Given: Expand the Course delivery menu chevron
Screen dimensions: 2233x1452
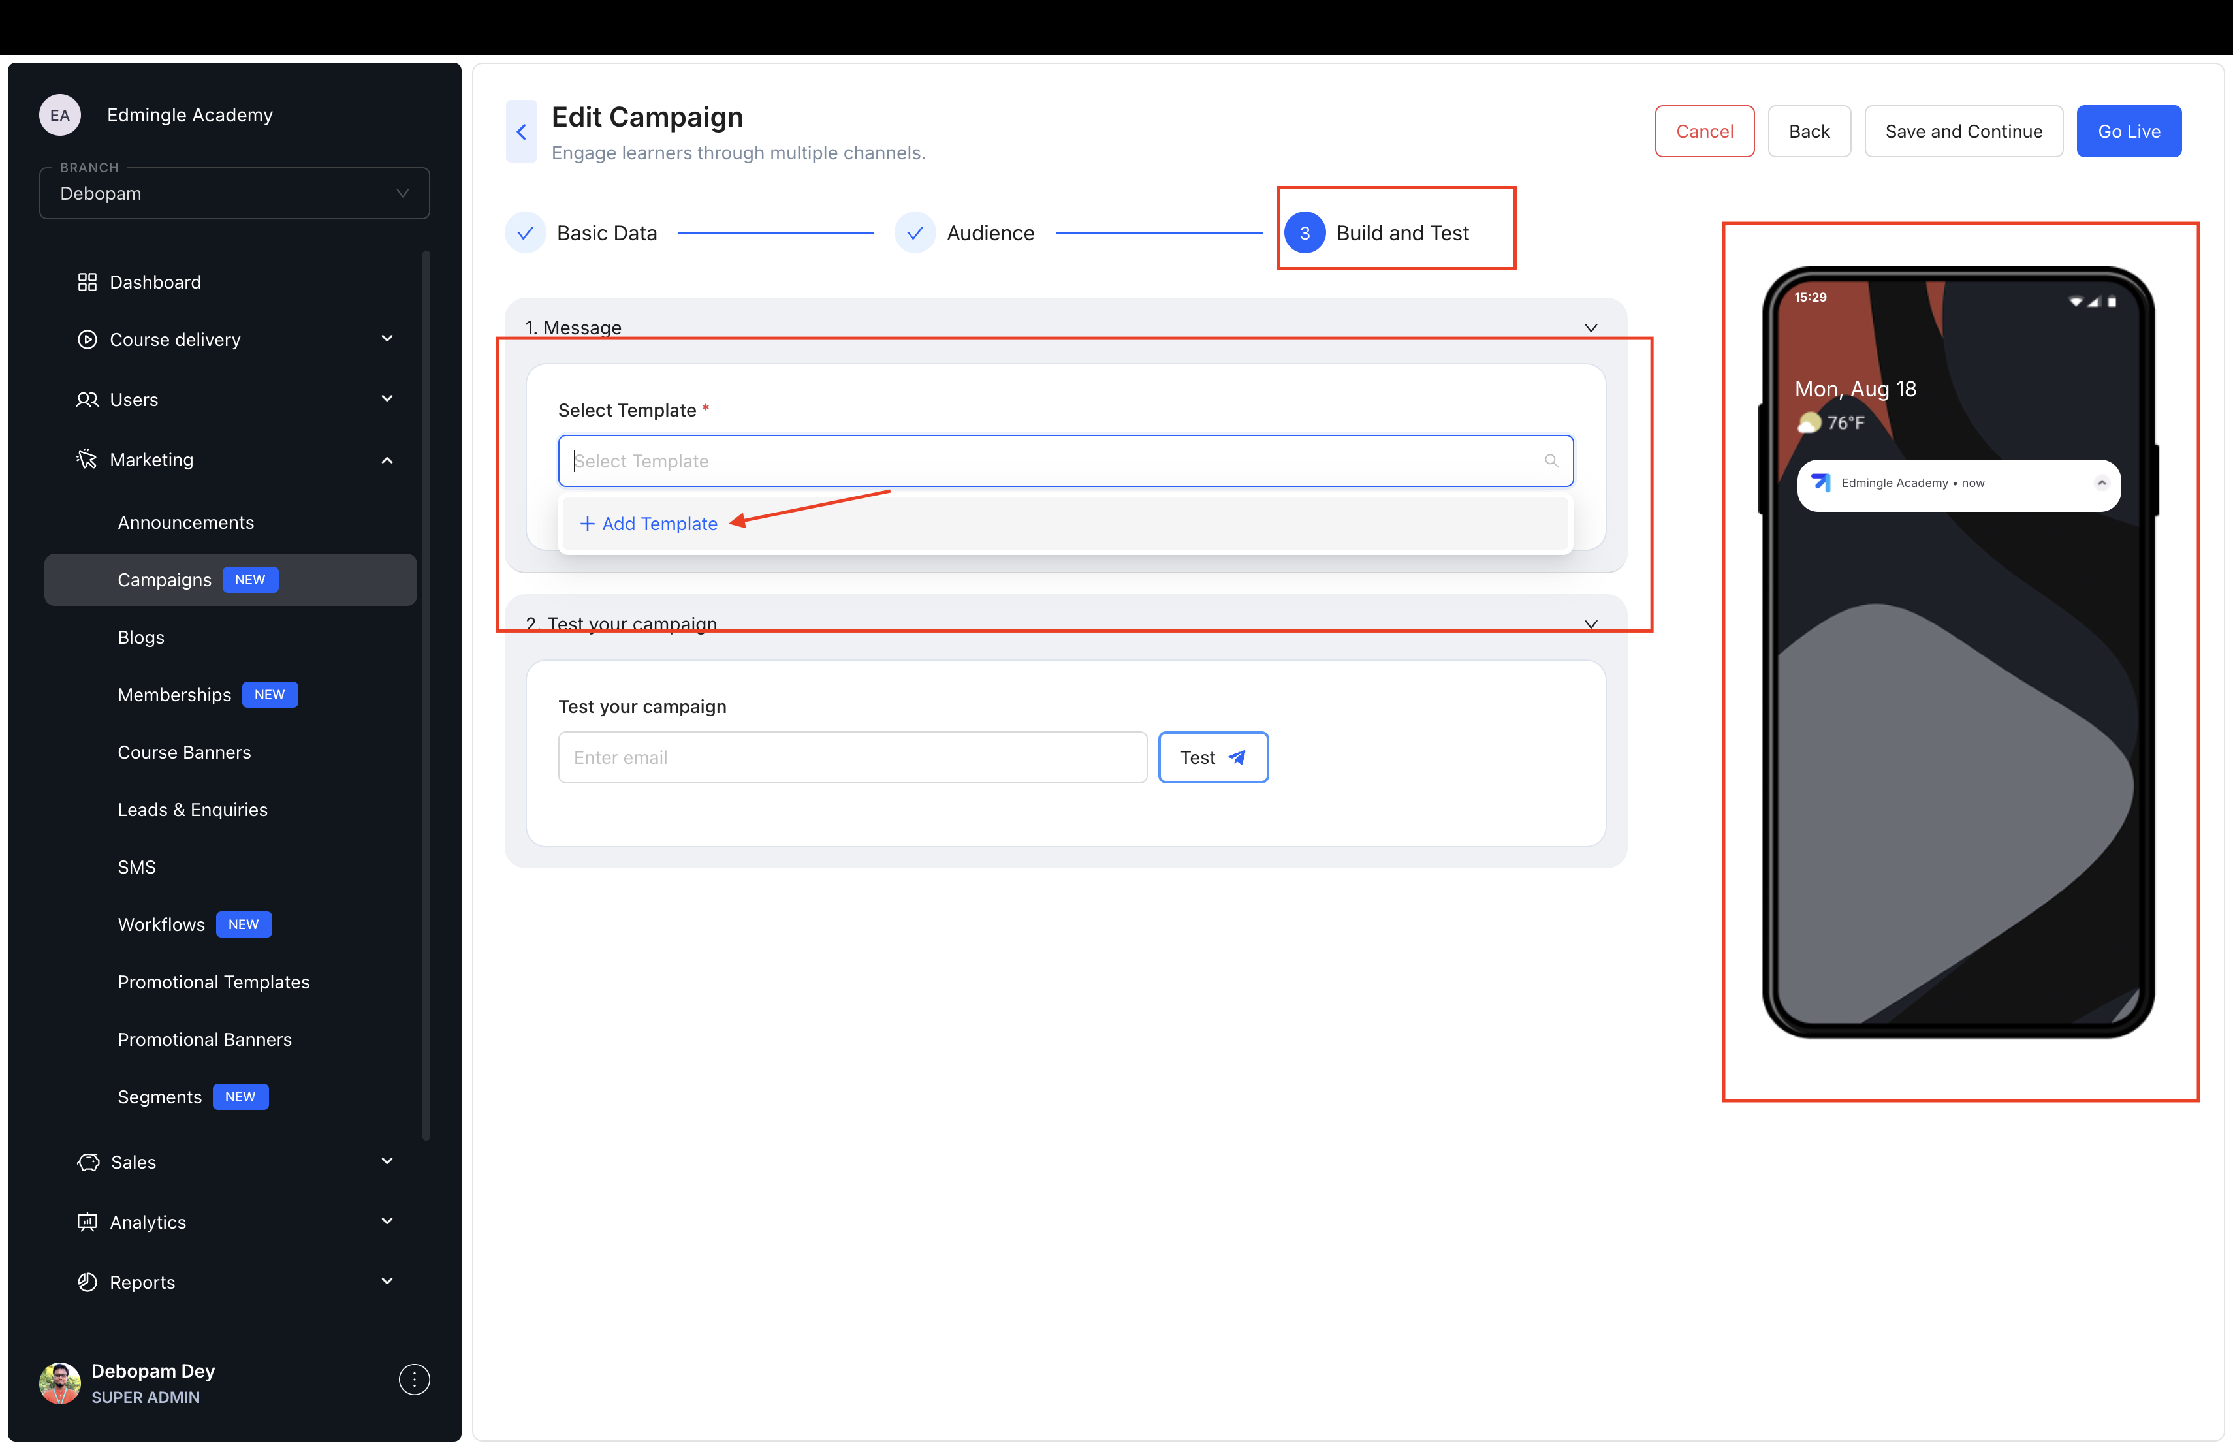Looking at the screenshot, I should tap(387, 339).
